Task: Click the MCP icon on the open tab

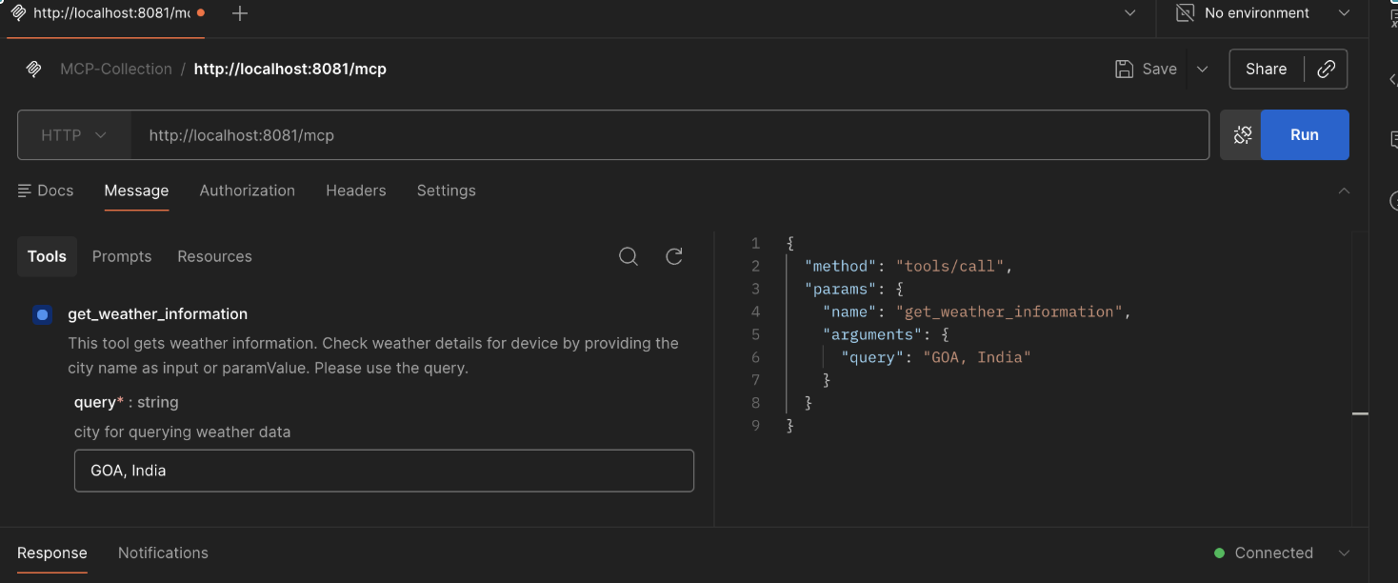Action: [18, 13]
